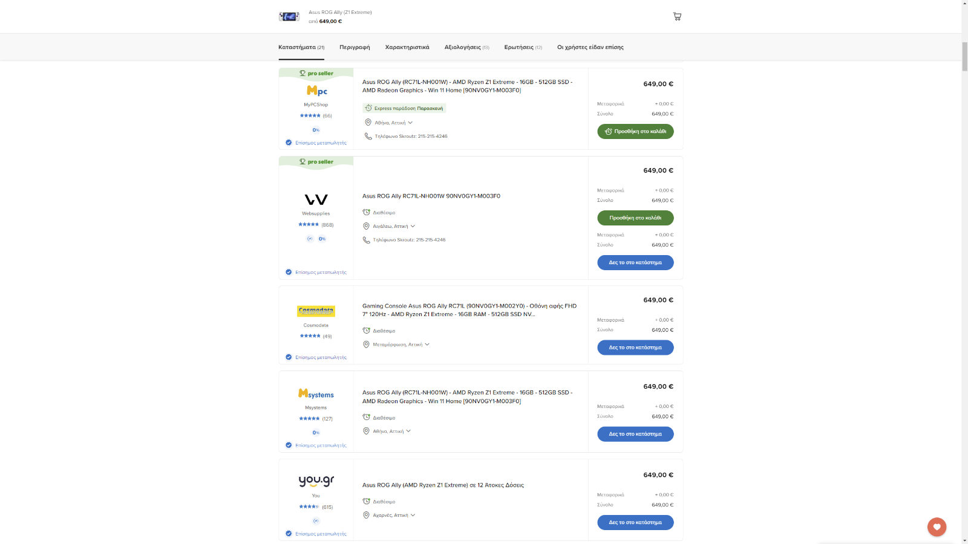This screenshot has width=968, height=544.
Task: View Msystems offer in the store
Action: [x=635, y=434]
